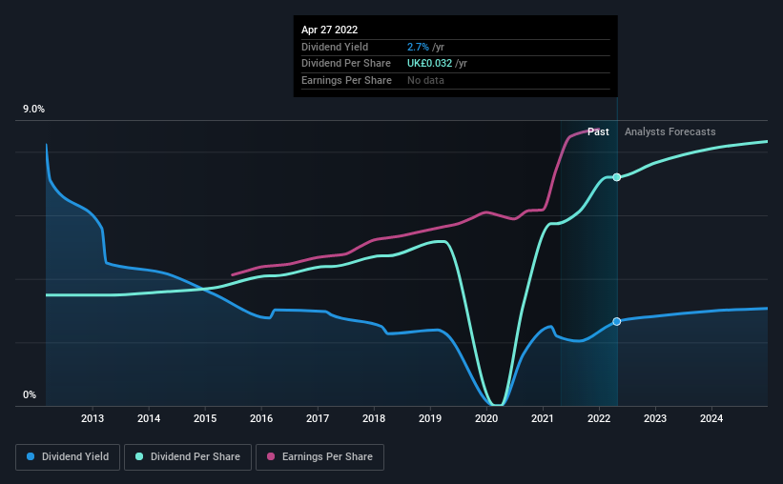Click the 2024 x-axis year label

711,418
